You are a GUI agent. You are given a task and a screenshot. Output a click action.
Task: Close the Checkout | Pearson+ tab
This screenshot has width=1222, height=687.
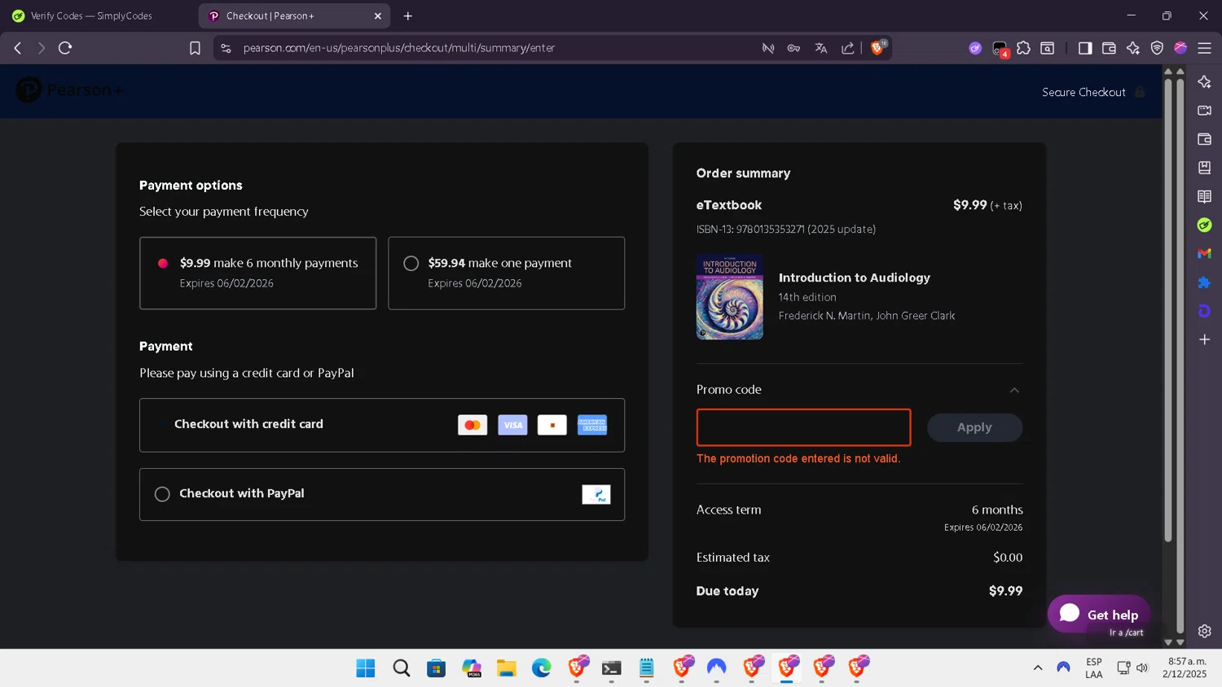(378, 15)
